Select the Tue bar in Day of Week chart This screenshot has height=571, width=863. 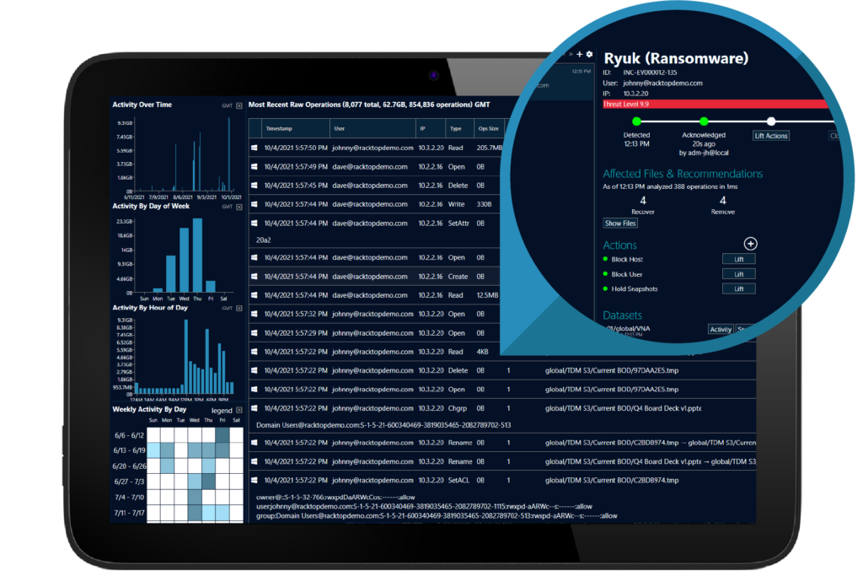171,273
